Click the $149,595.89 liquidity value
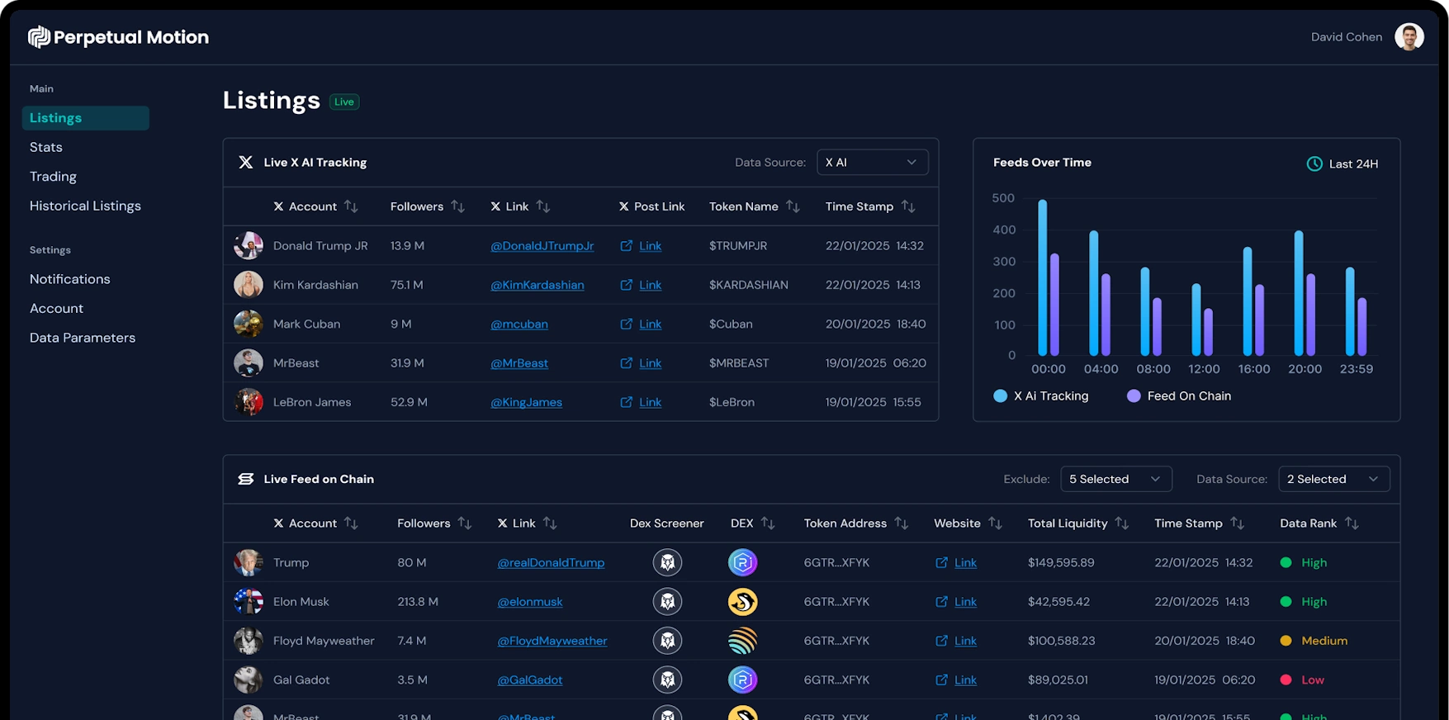Screen dimensions: 1449x720 1061,562
